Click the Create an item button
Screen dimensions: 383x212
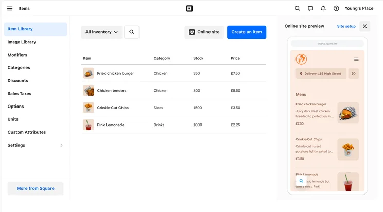click(x=247, y=32)
